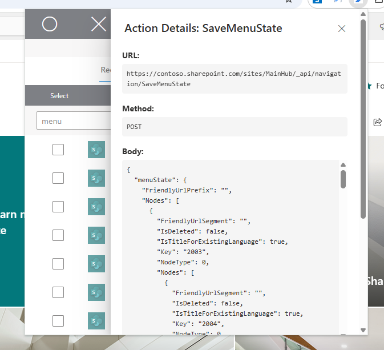384x350 pixels.
Task: Switch to the partially visible Rec tab
Action: (106, 70)
